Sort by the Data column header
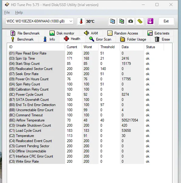The height and width of the screenshot is (183, 181). point(132,47)
